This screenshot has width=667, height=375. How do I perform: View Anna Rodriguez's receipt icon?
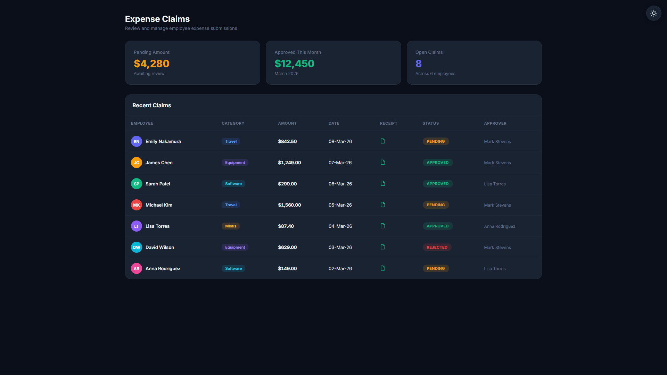(x=383, y=268)
